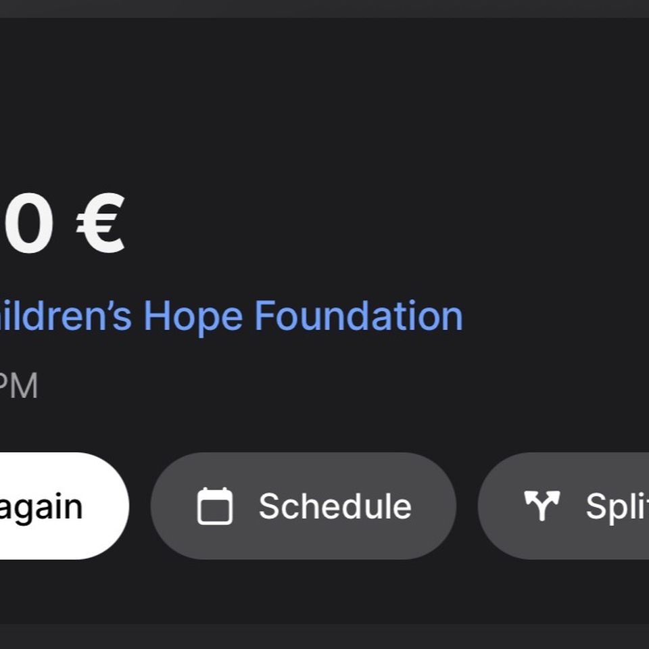The image size is (649, 649).
Task: Click the euro currency symbol
Action: tap(101, 224)
